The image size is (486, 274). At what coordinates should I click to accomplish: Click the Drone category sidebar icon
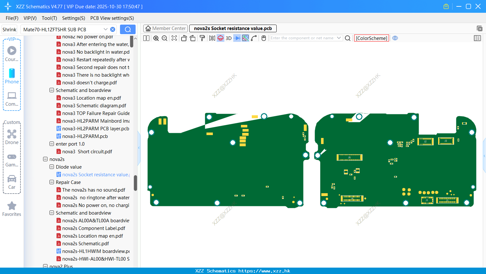(x=12, y=137)
